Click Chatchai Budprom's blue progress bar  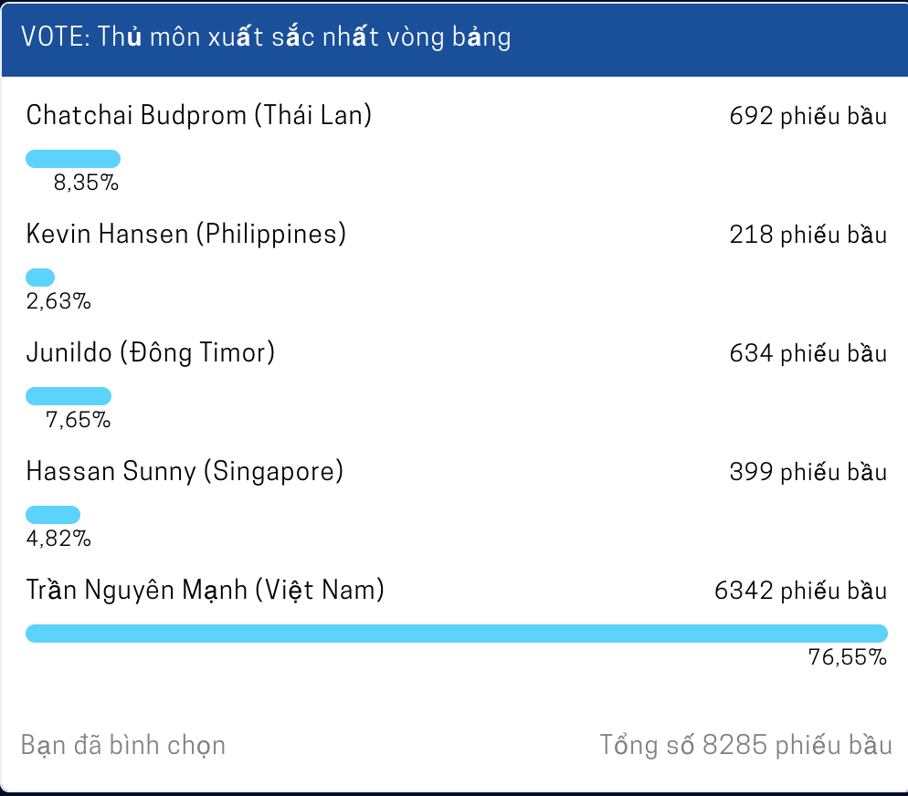point(72,158)
